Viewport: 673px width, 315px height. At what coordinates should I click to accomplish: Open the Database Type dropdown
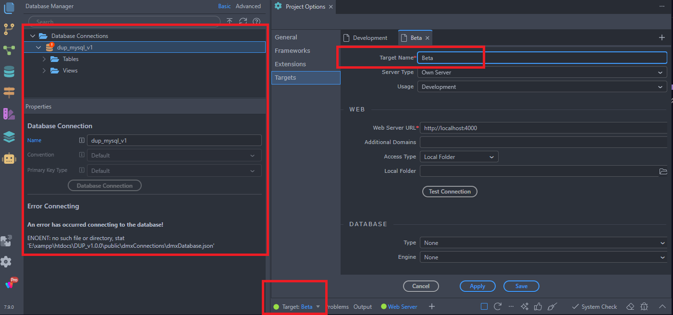543,243
